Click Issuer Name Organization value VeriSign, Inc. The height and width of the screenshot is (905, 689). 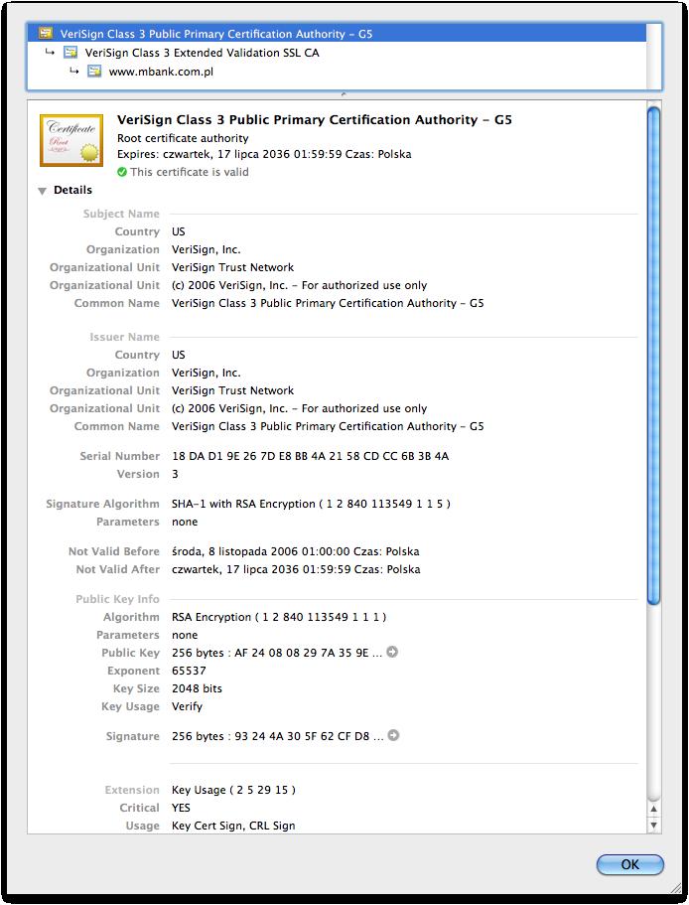[x=206, y=373]
